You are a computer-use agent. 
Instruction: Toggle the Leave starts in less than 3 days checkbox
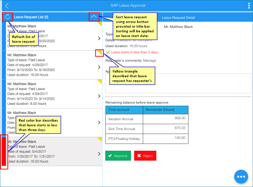click(x=108, y=52)
